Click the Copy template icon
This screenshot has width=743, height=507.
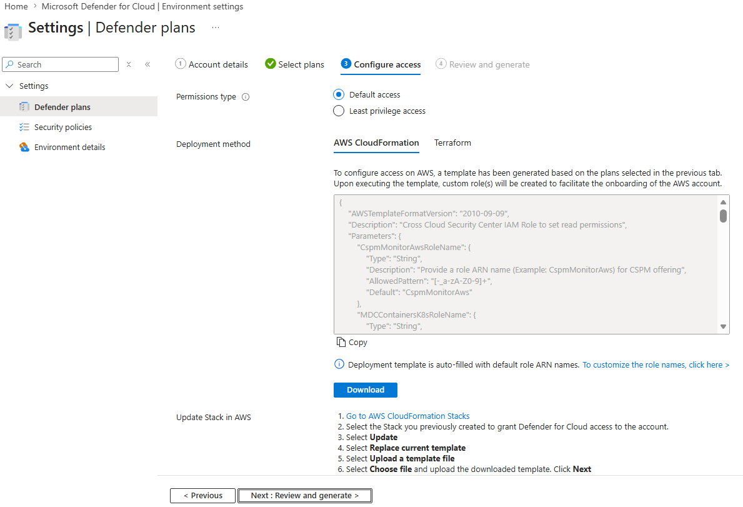tap(341, 342)
